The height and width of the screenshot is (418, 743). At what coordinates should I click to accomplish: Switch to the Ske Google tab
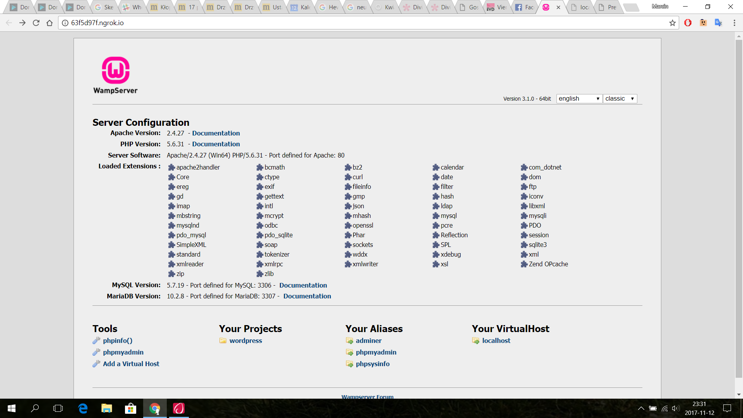104,7
